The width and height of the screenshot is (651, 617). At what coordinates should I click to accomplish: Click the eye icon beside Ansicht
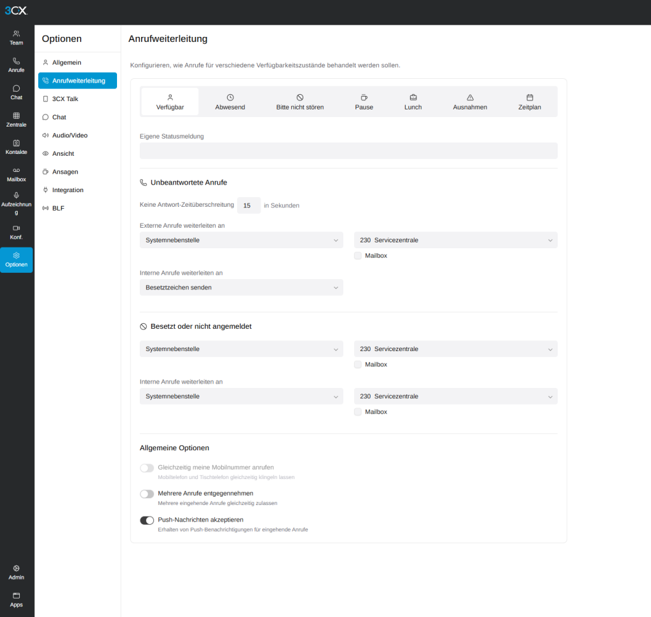point(46,154)
